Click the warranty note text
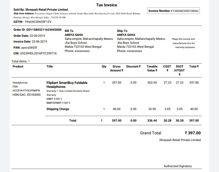 [x=183, y=43]
